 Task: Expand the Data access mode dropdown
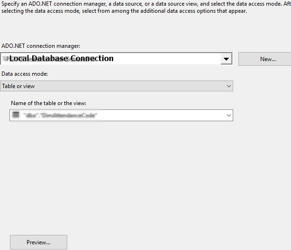tap(117, 86)
